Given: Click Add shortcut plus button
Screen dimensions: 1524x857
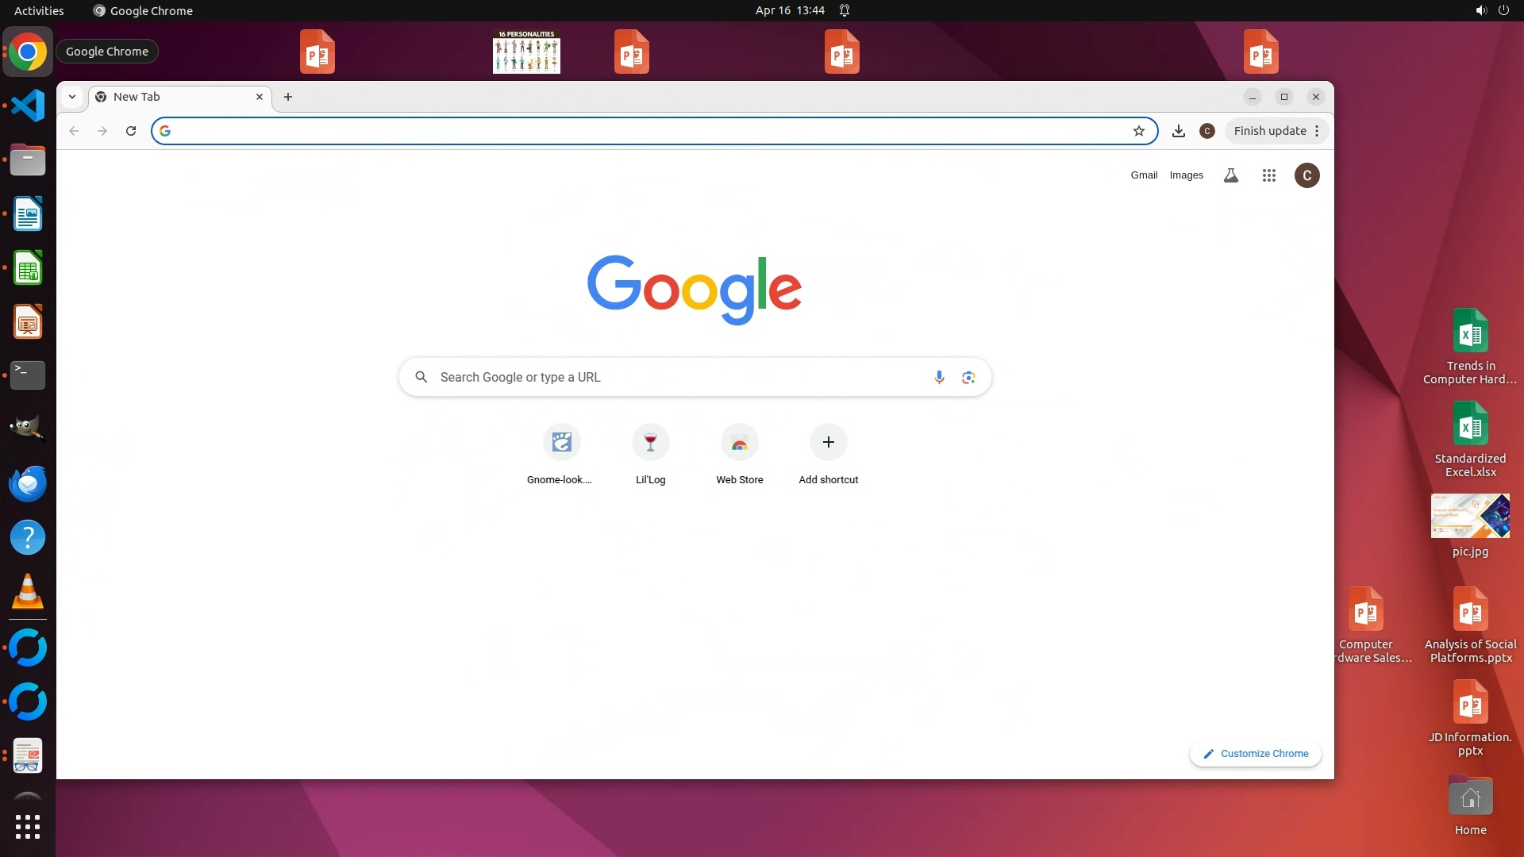Looking at the screenshot, I should pyautogui.click(x=828, y=443).
